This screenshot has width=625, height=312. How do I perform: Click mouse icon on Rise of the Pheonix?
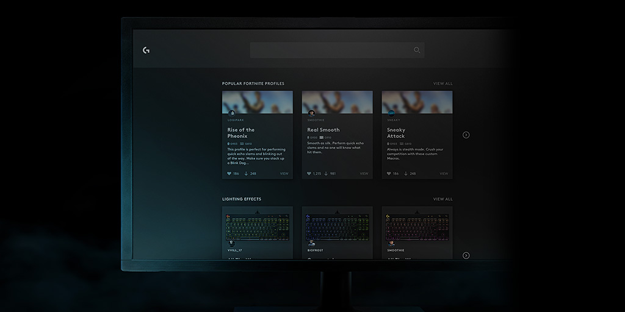[228, 144]
